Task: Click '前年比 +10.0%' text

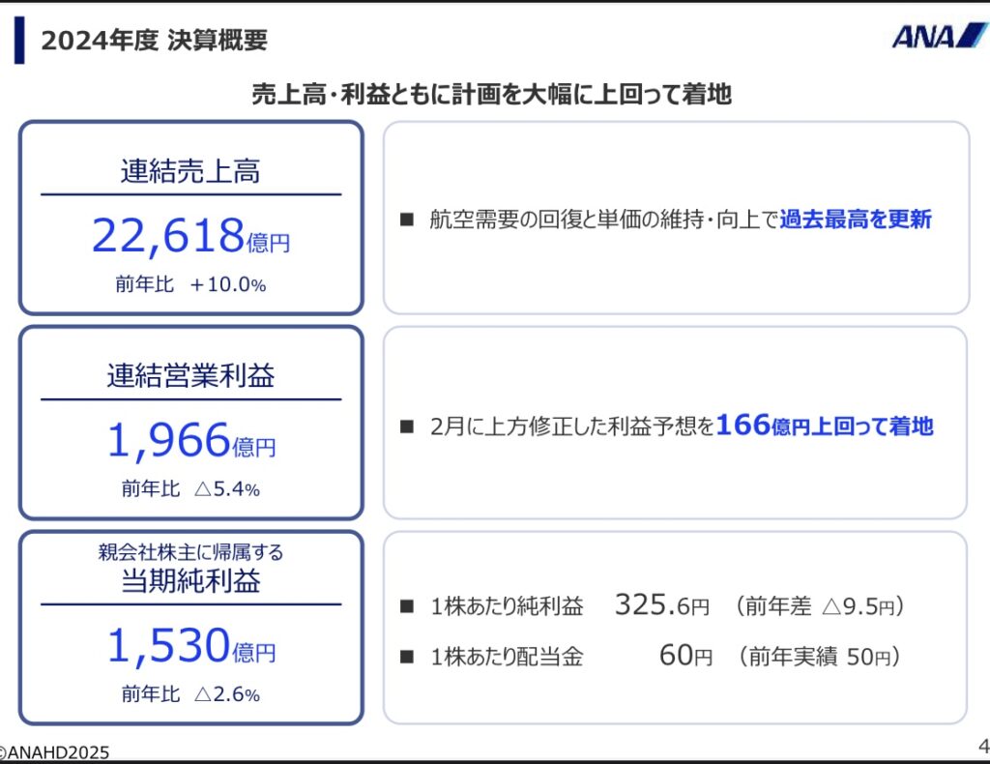Action: click(190, 284)
